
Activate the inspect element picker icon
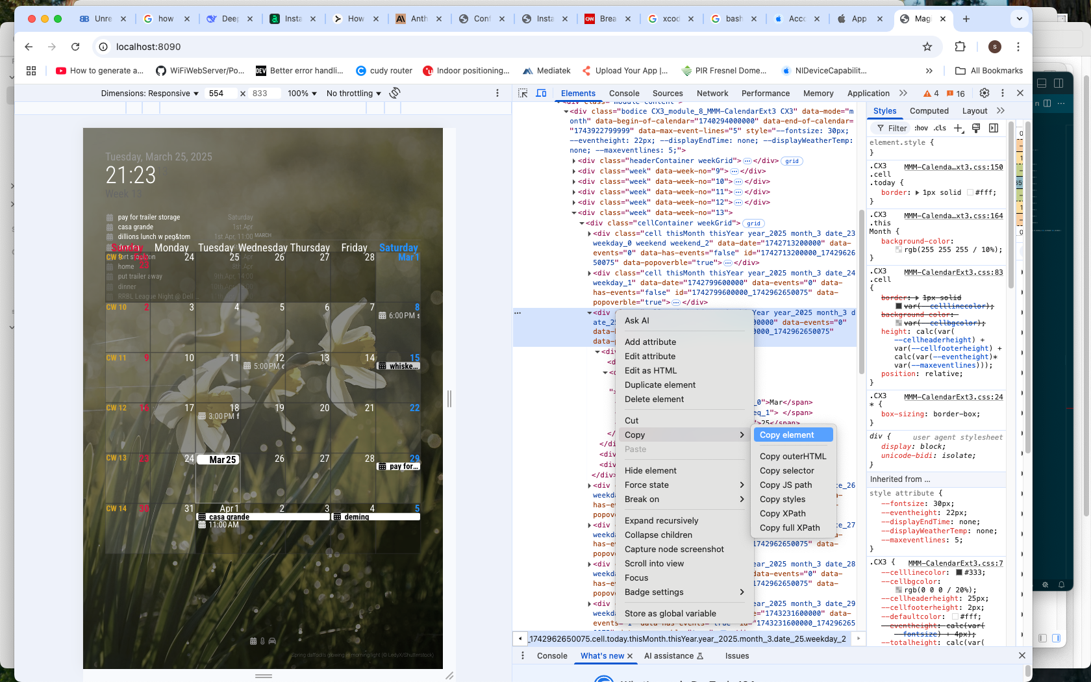coord(523,94)
